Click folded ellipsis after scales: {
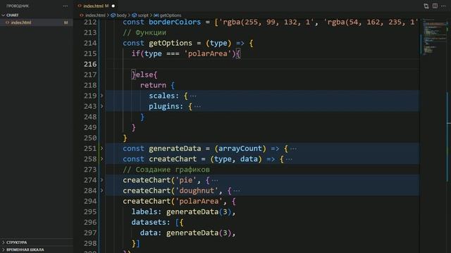 coord(193,96)
